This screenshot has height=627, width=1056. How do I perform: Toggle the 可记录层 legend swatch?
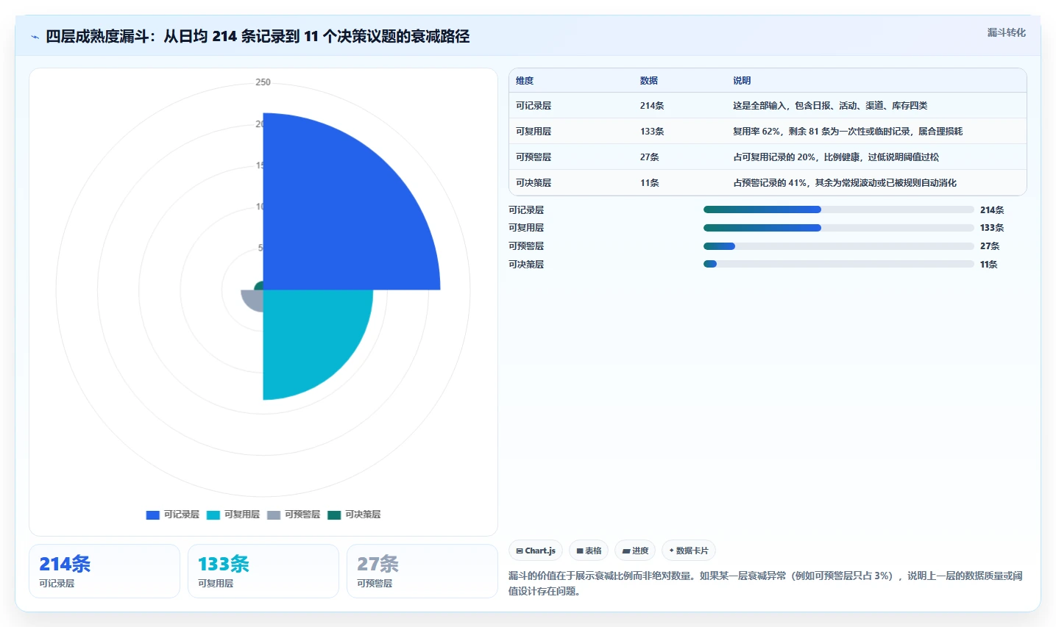(153, 515)
